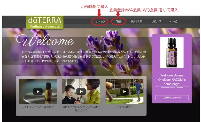Image resolution: width=201 pixels, height=122 pixels.
Task: Click the Welcome Aroma OneDoor KAZUMI's text
Action: click(x=172, y=80)
